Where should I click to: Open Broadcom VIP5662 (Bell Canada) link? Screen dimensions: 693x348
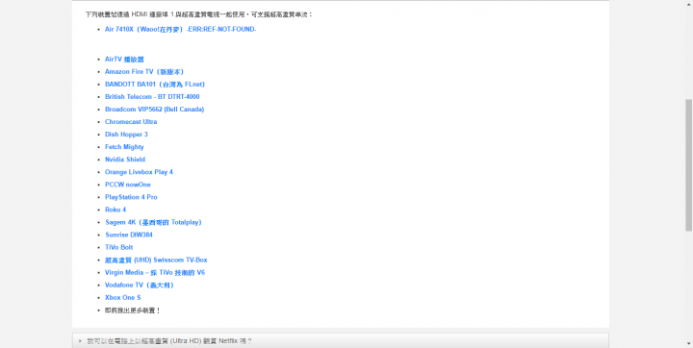point(154,109)
